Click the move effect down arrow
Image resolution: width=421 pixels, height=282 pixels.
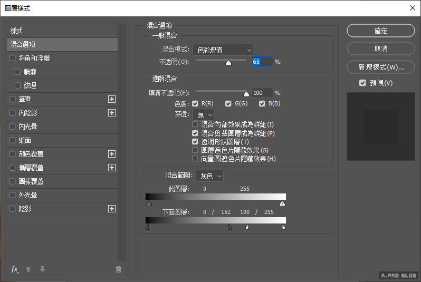[x=42, y=269]
